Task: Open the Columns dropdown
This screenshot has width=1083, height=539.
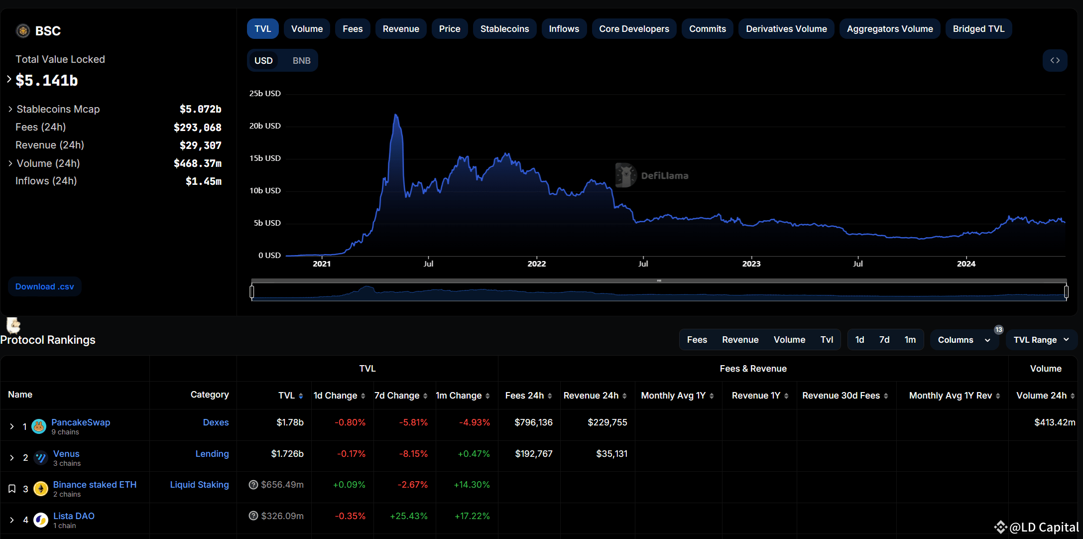Action: tap(963, 340)
